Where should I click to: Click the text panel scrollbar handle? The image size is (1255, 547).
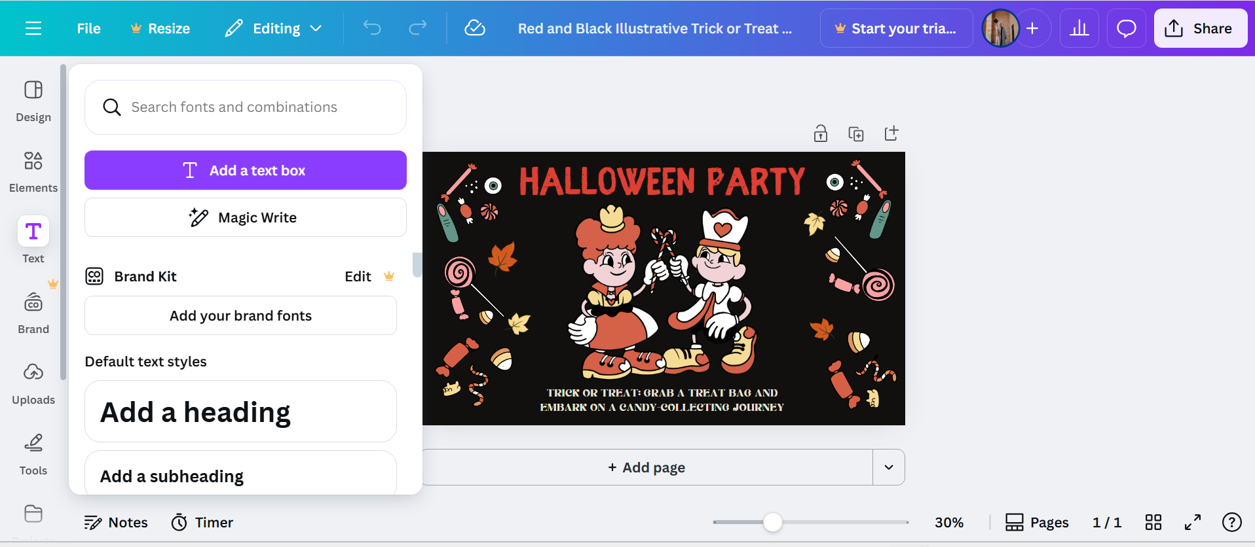tap(417, 265)
